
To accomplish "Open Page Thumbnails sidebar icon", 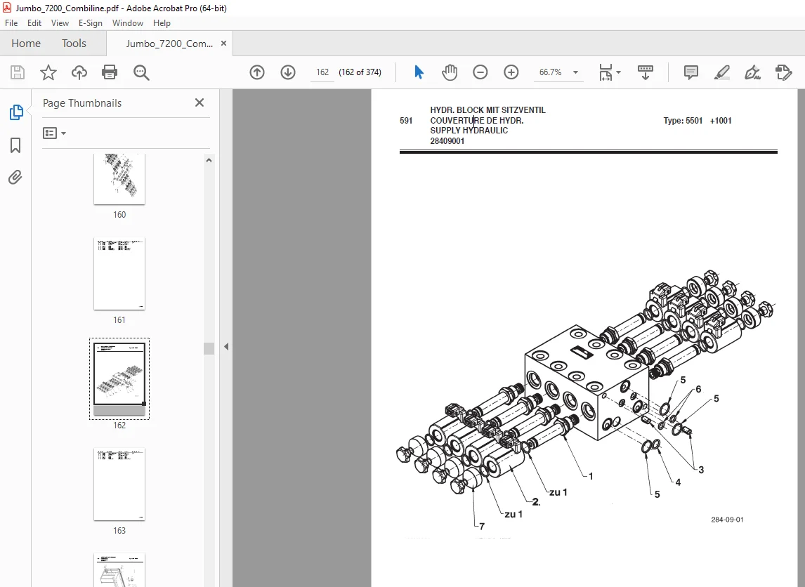I will pyautogui.click(x=16, y=112).
